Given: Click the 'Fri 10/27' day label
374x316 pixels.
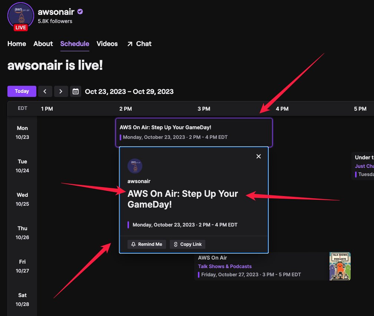Looking at the screenshot, I should pos(22,266).
